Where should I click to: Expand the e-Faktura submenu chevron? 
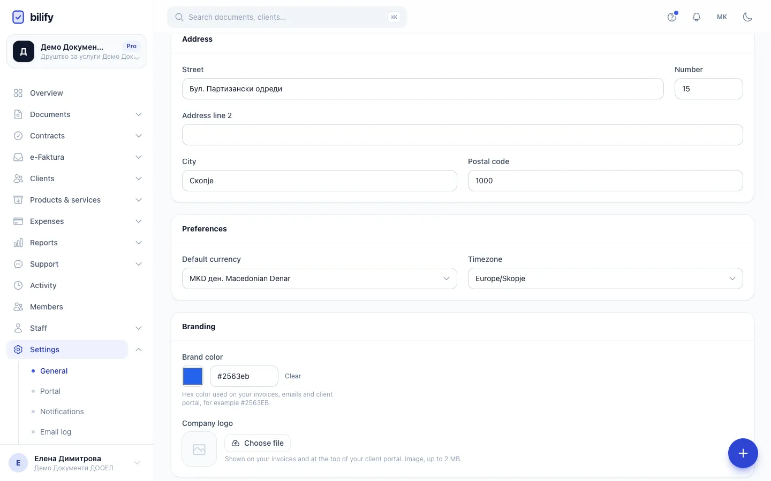point(139,157)
